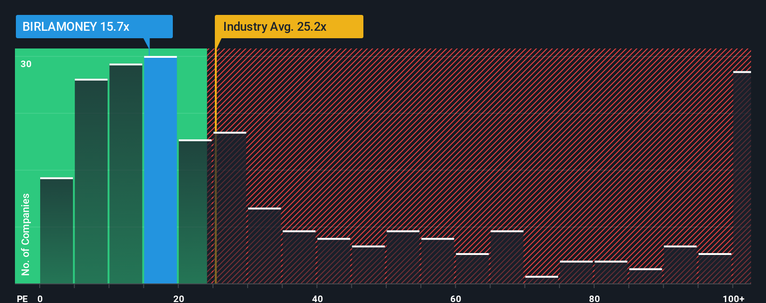Click the 'PE' axis label
Viewport: 766px width, 303px height.
(22, 298)
